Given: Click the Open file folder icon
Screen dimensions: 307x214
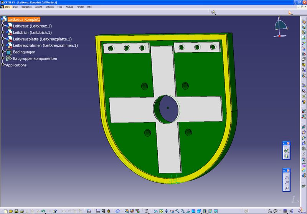Looking at the screenshot, I should [x=11, y=211].
